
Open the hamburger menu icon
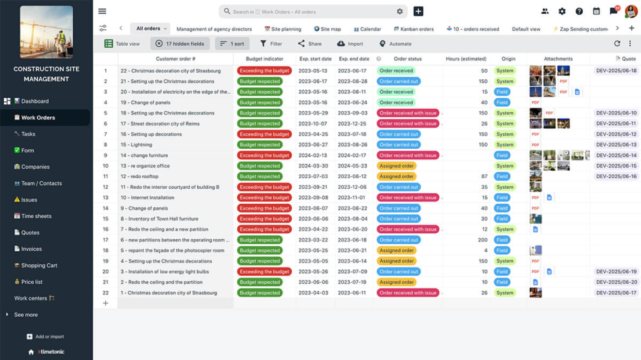click(x=102, y=11)
